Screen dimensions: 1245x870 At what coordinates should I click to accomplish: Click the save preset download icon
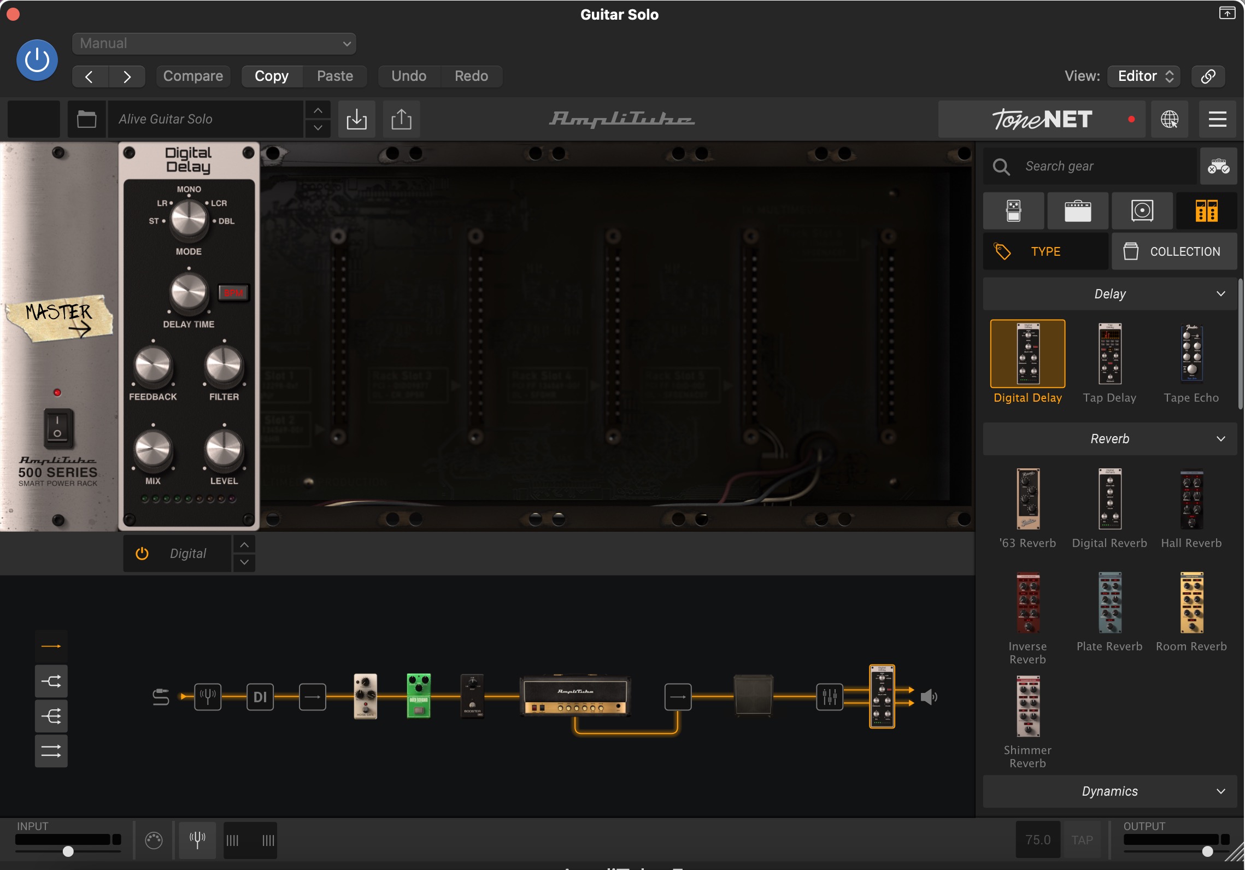click(356, 119)
